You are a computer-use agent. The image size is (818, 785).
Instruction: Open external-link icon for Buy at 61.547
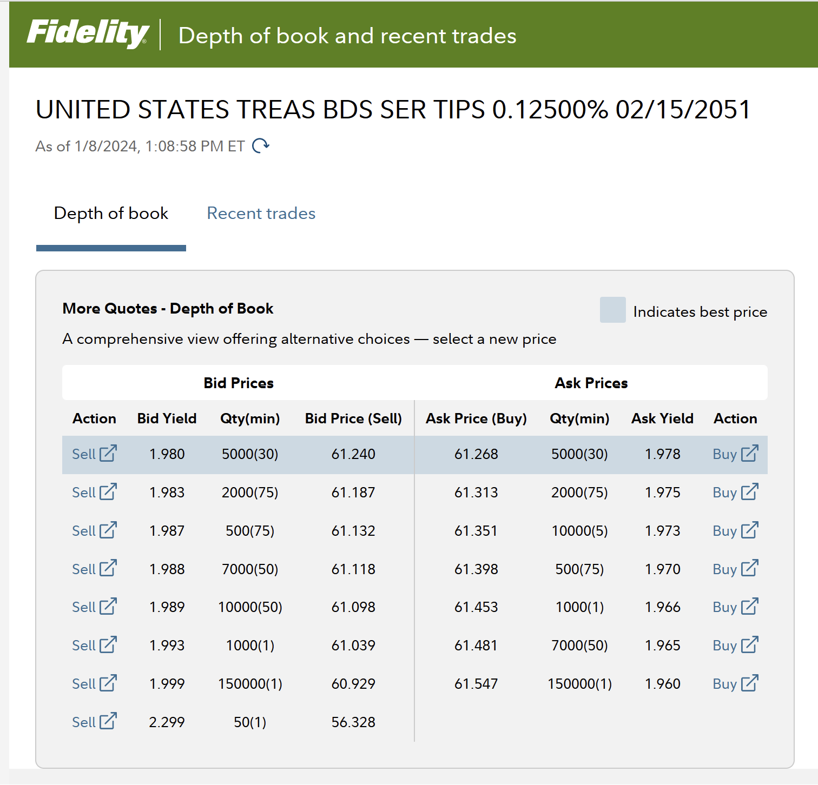click(749, 683)
